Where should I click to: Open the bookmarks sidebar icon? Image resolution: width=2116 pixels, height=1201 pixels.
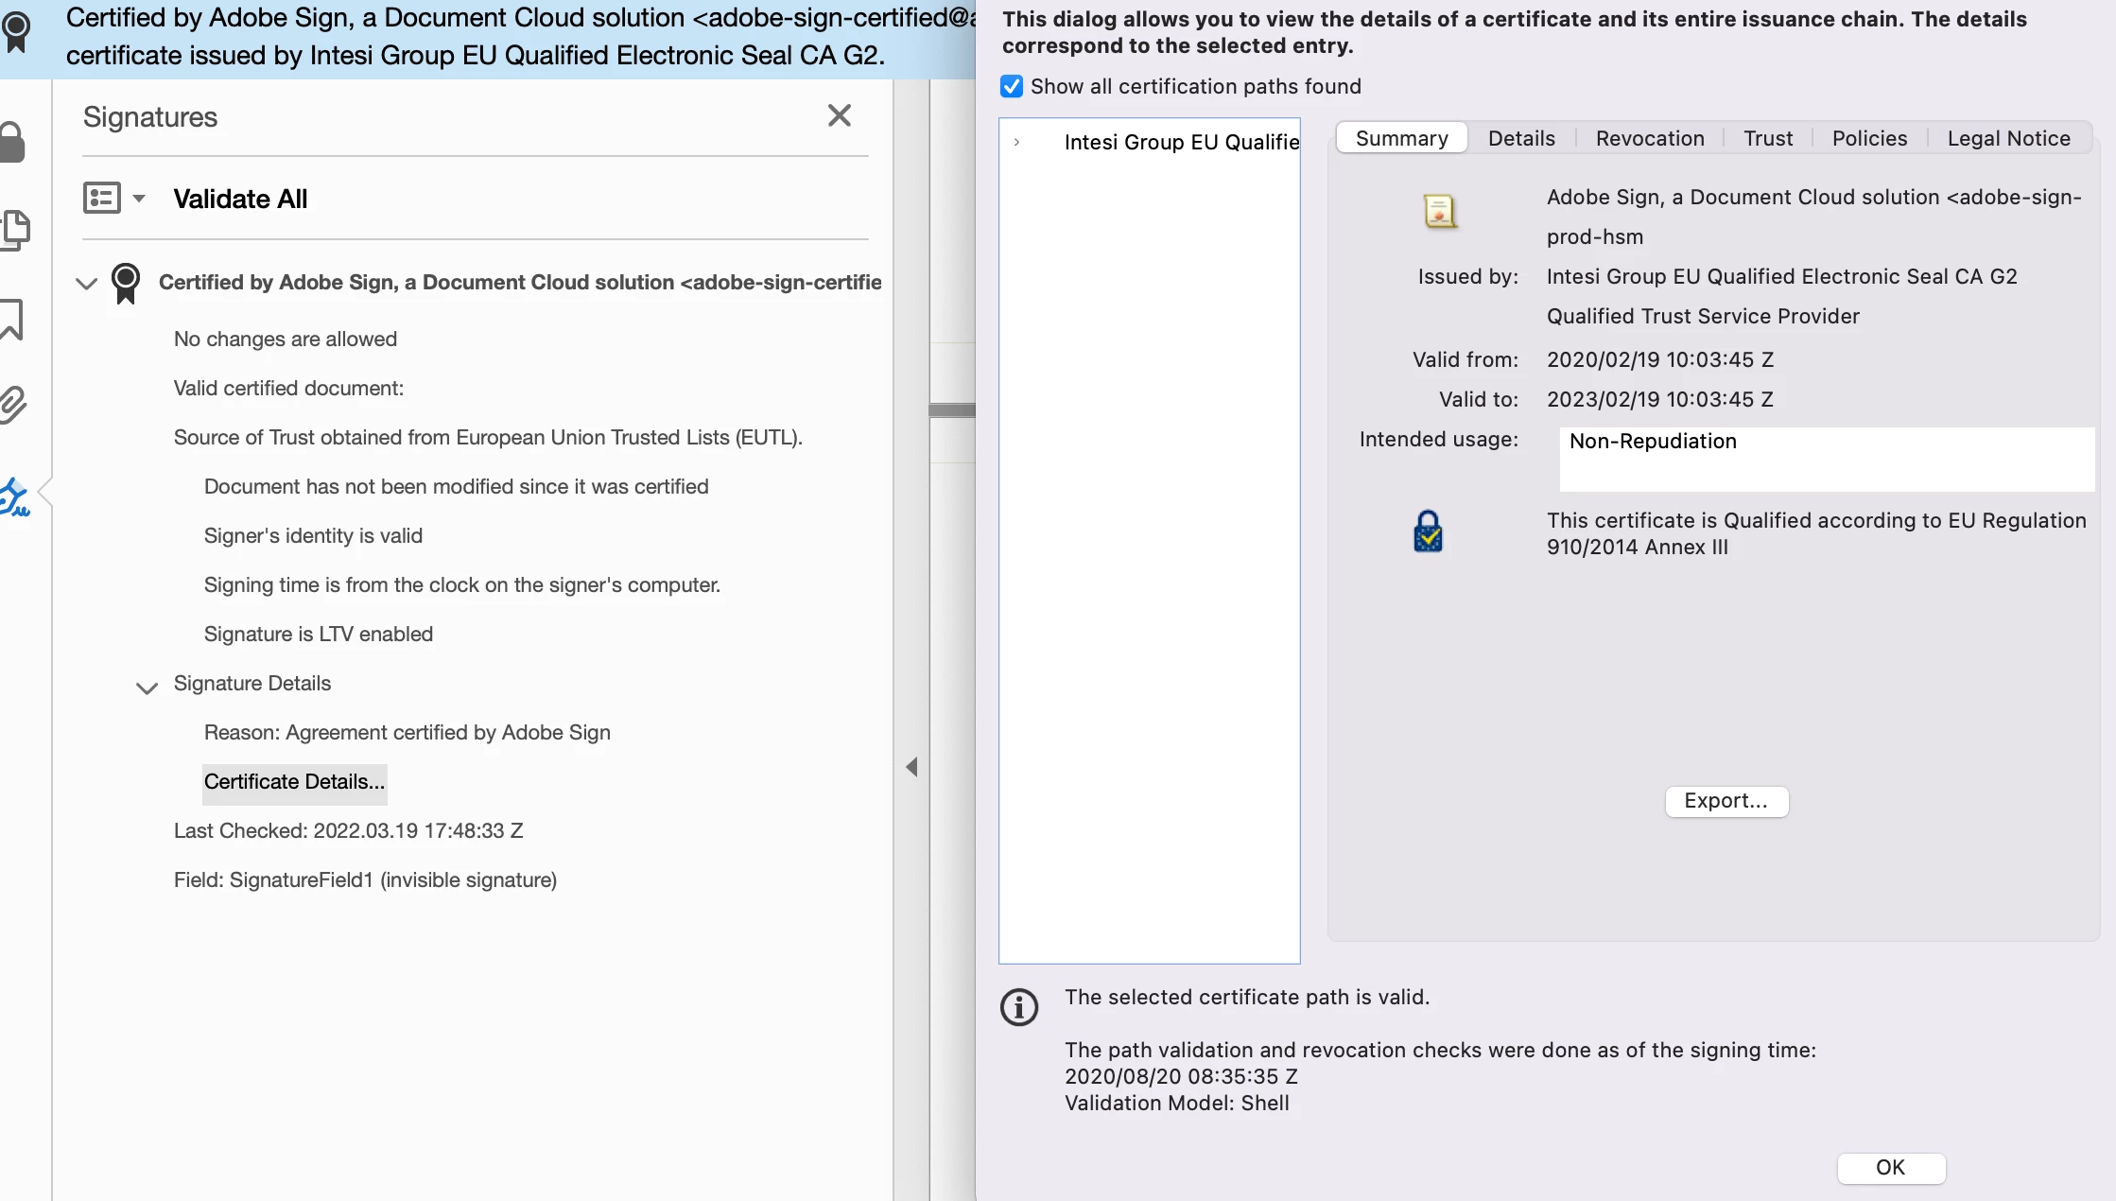point(11,320)
